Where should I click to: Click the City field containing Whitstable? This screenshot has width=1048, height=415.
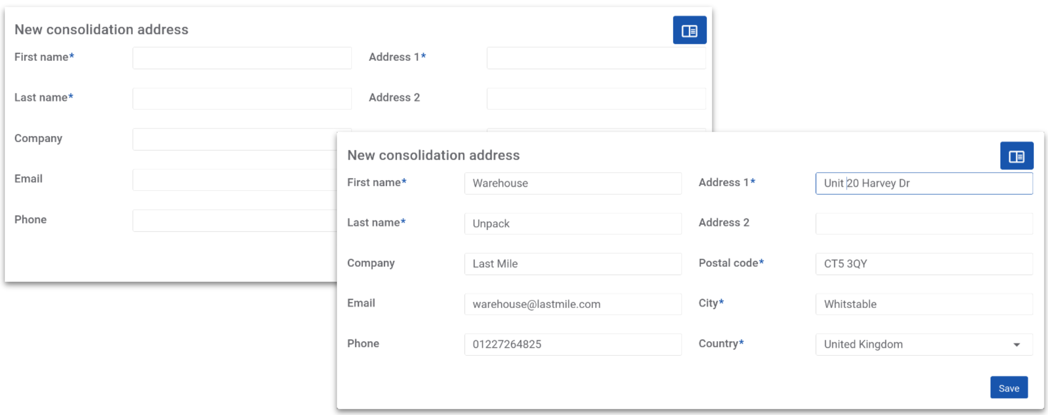(924, 304)
